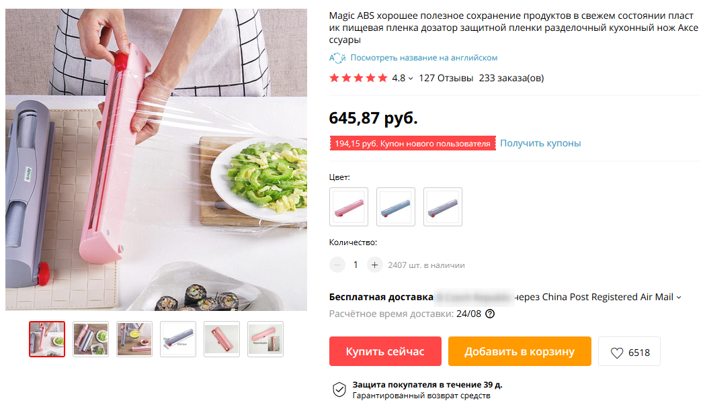Select the second product thumbnail
Image resolution: width=705 pixels, height=409 pixels.
point(91,339)
